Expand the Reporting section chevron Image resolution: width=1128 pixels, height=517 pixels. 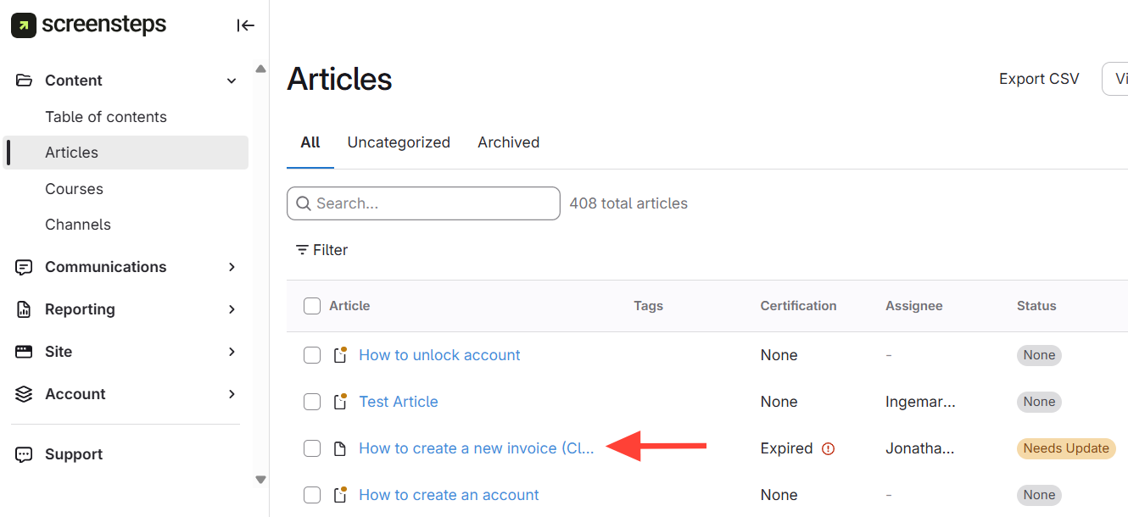click(x=232, y=309)
